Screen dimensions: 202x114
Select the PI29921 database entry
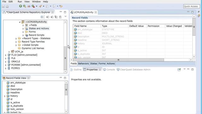click(x=15, y=68)
